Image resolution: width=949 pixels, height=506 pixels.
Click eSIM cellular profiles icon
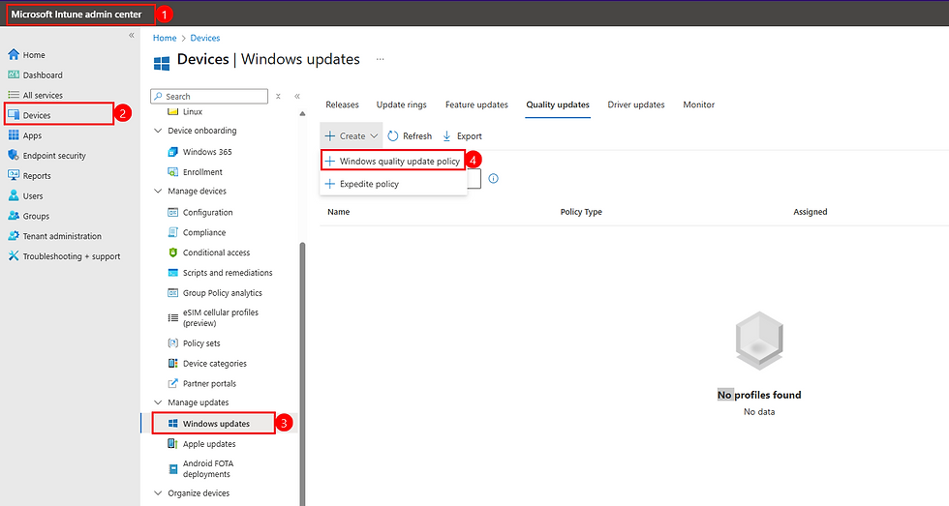tap(173, 317)
